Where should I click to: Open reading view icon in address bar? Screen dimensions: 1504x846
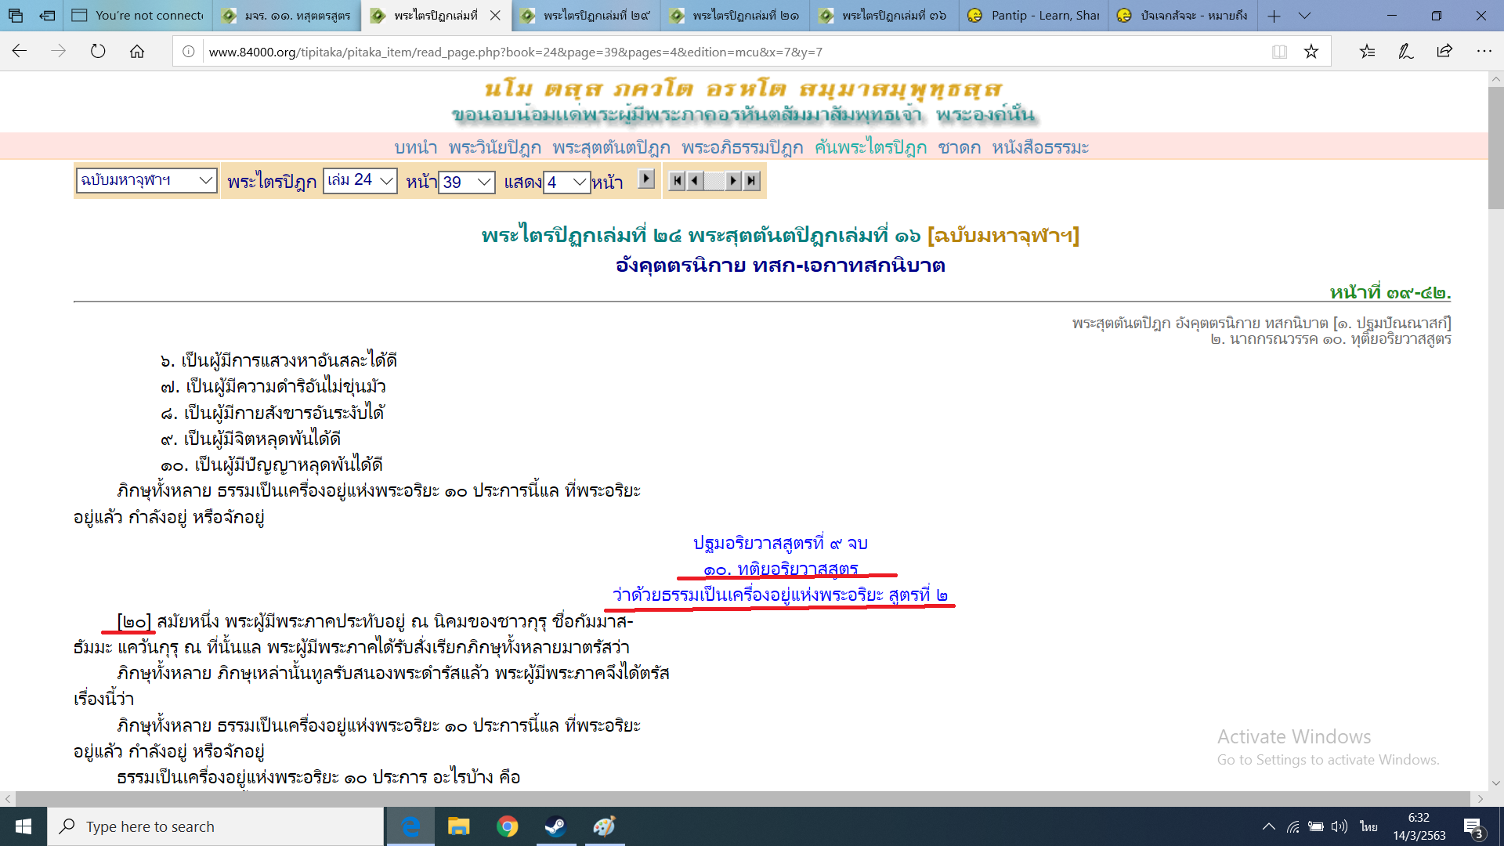[1279, 52]
